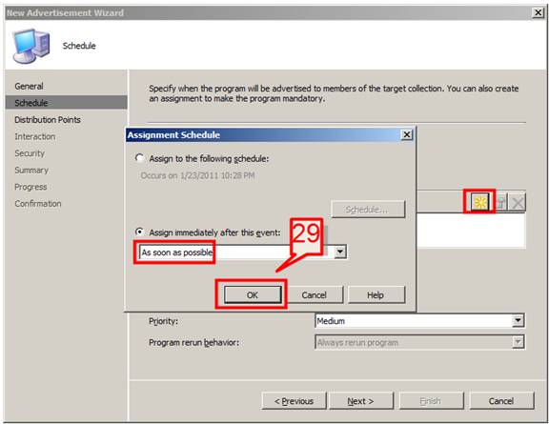Expand the 'As soon as possible' event dropdown
This screenshot has height=424, width=549.
pos(340,252)
